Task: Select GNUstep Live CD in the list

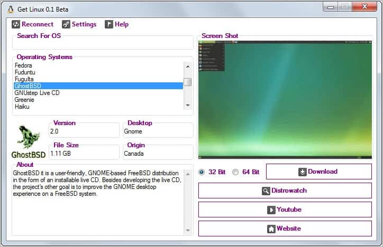Action: 98,93
